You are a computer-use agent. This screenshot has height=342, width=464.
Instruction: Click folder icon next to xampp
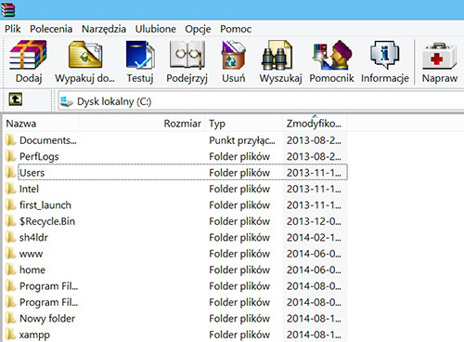click(x=10, y=335)
